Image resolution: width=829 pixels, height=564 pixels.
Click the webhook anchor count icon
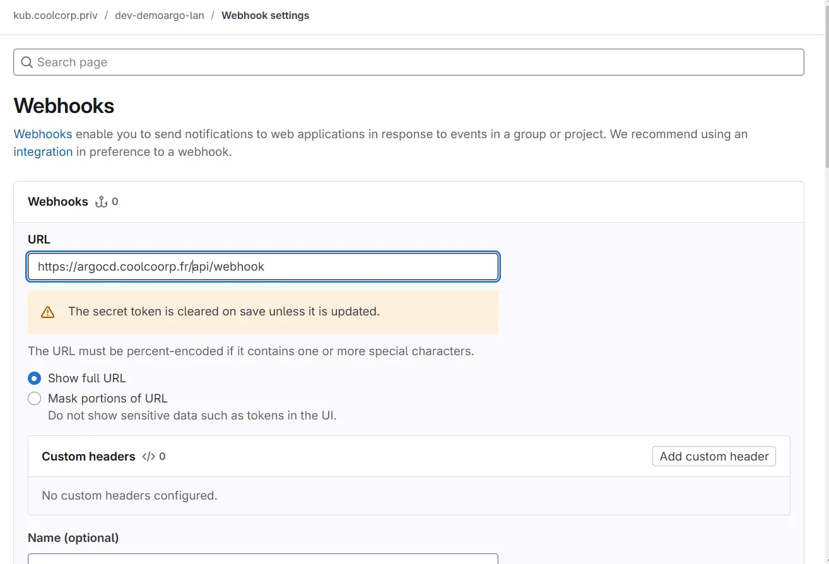(x=101, y=202)
